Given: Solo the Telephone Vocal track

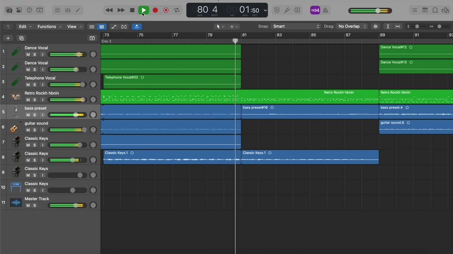Looking at the screenshot, I should [35, 85].
